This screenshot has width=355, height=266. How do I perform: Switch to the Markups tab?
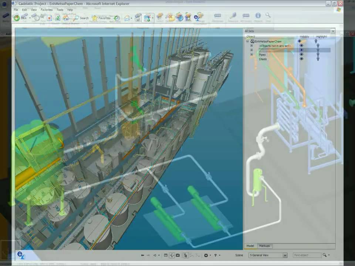[264, 246]
